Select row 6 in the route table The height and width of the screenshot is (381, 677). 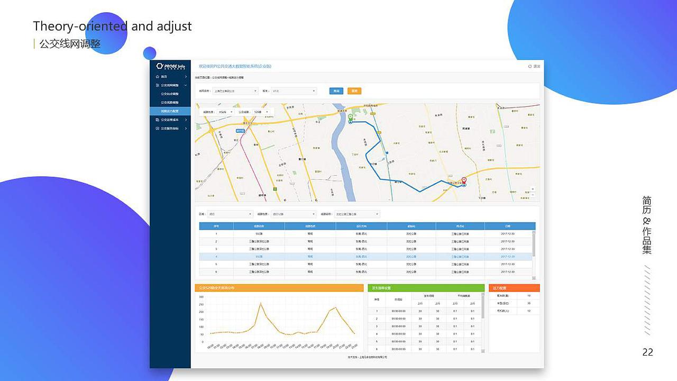(366, 272)
